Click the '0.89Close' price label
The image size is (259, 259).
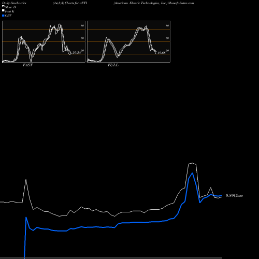point(234,196)
